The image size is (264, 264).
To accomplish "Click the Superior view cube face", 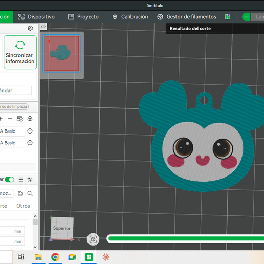I will coord(62,228).
